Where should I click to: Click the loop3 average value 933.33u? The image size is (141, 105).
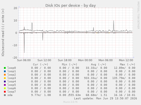90,78
